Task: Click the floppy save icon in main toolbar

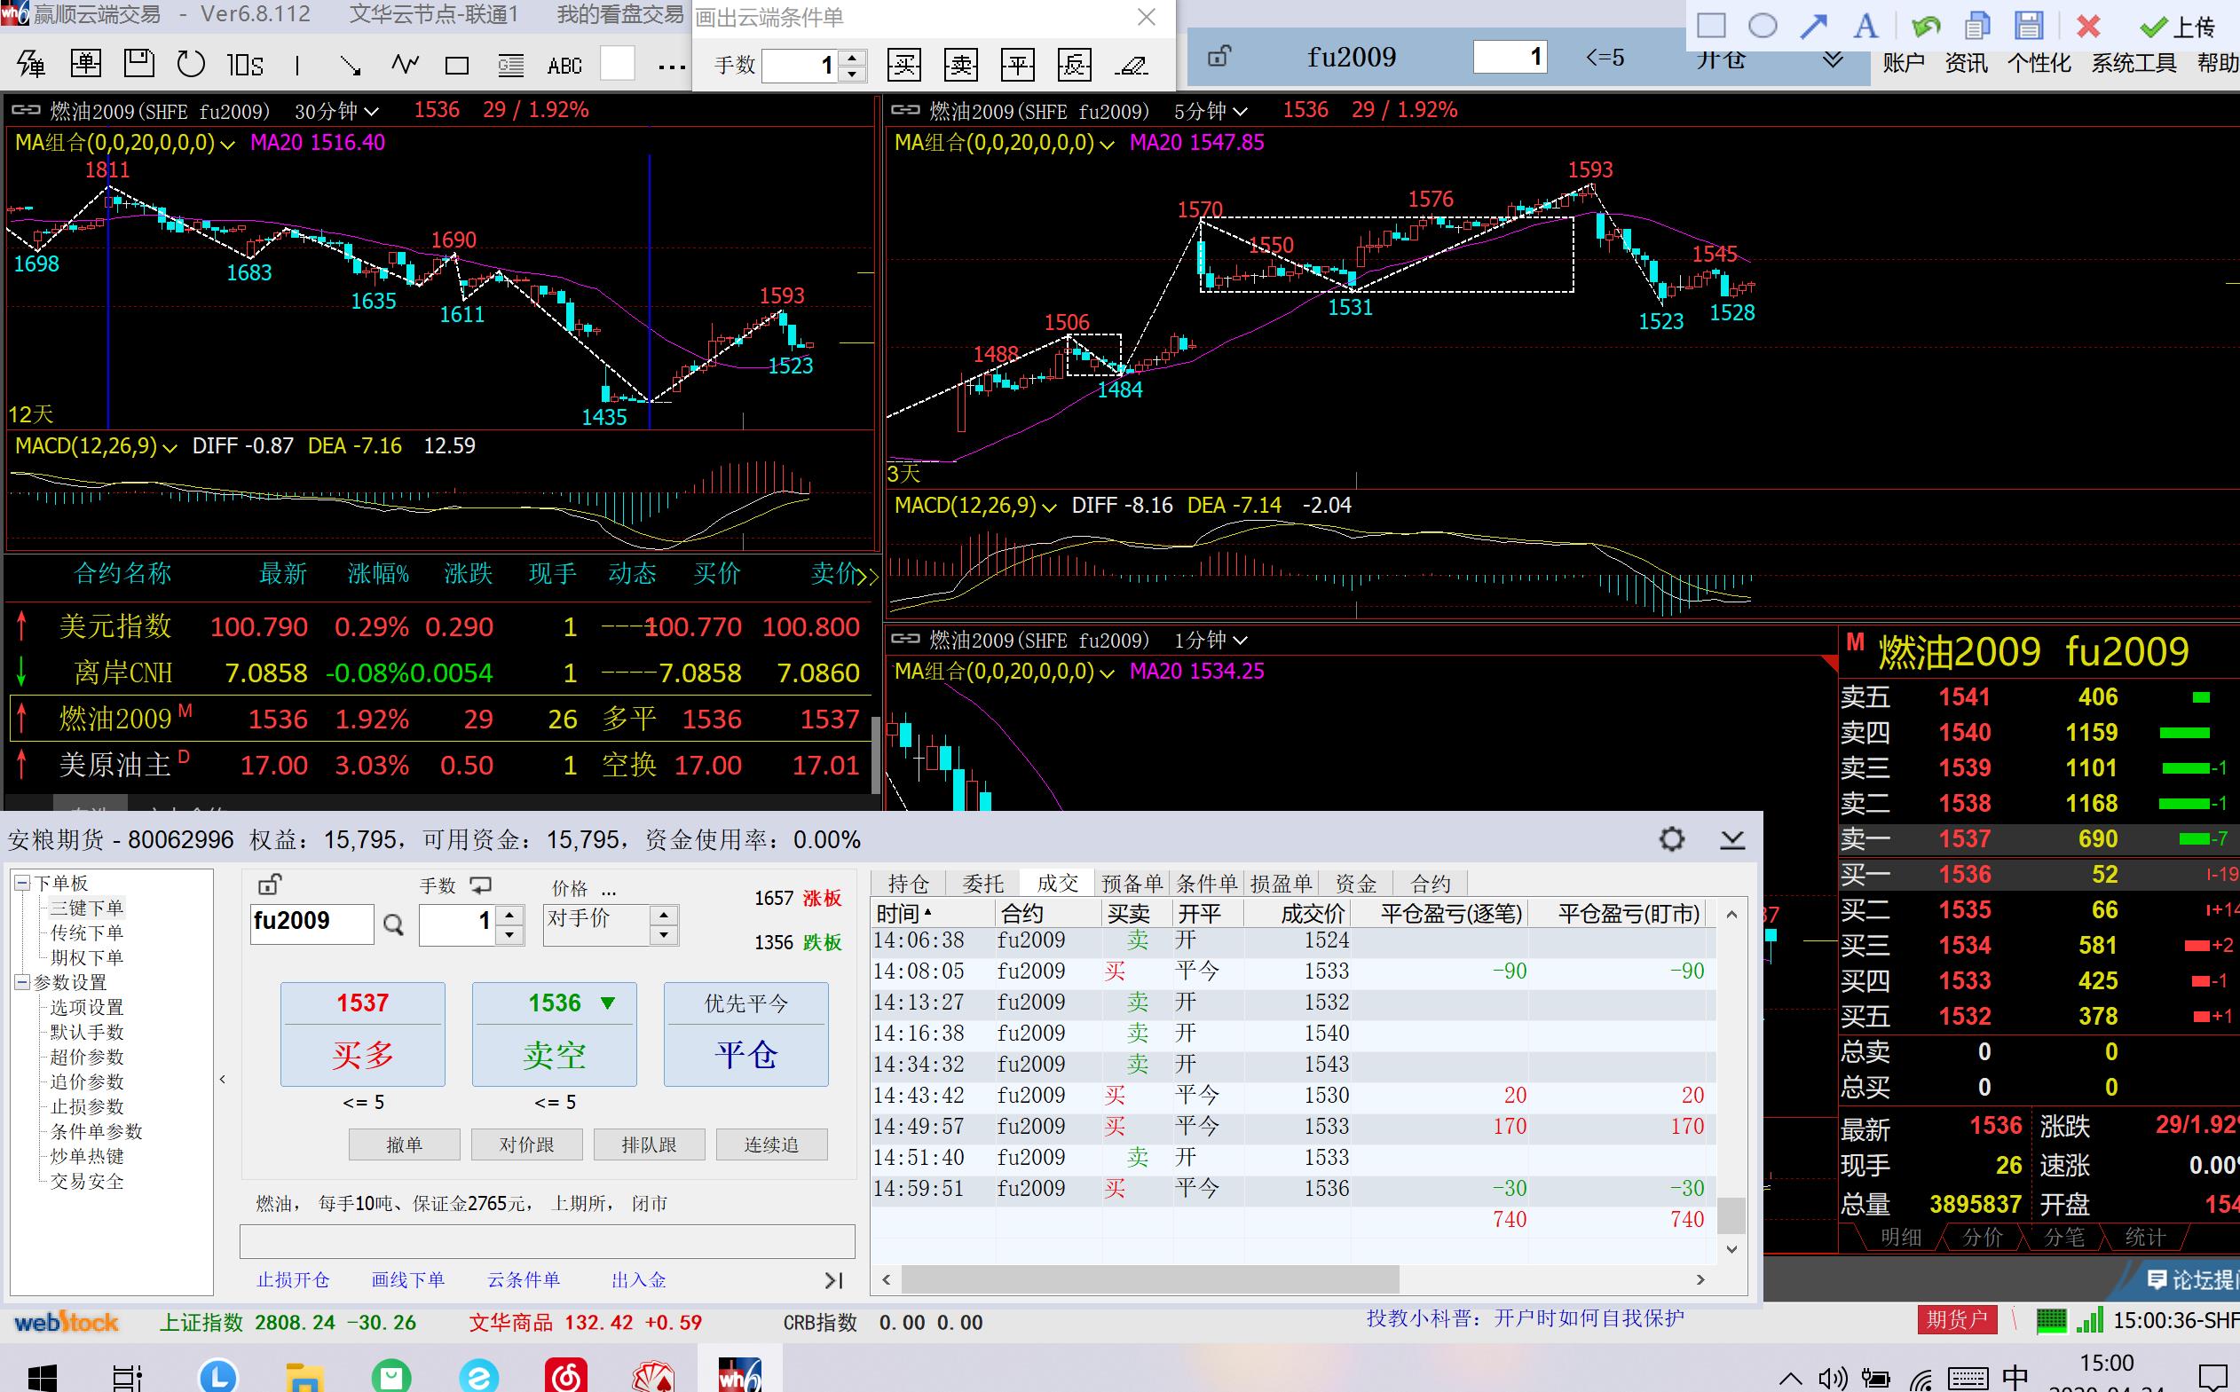Action: pos(139,63)
